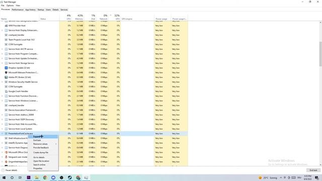
Task: Expand Service Host: Display Enhancement row
Action: pyautogui.click(x=2, y=30)
